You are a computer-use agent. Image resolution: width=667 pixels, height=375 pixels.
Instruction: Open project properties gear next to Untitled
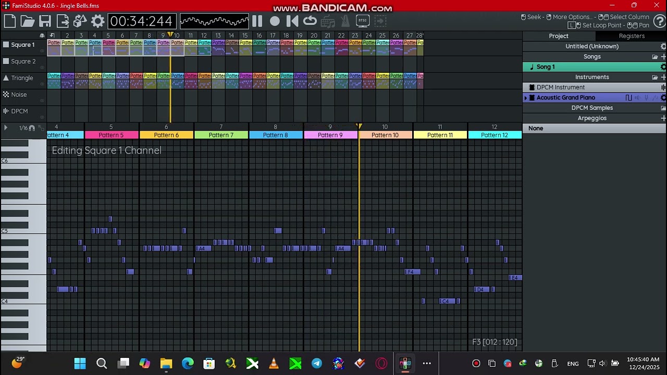[663, 46]
